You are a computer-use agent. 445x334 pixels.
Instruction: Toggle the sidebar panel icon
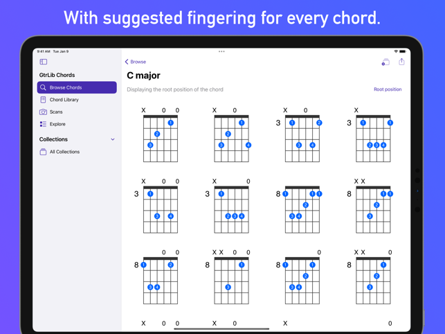[x=44, y=62]
